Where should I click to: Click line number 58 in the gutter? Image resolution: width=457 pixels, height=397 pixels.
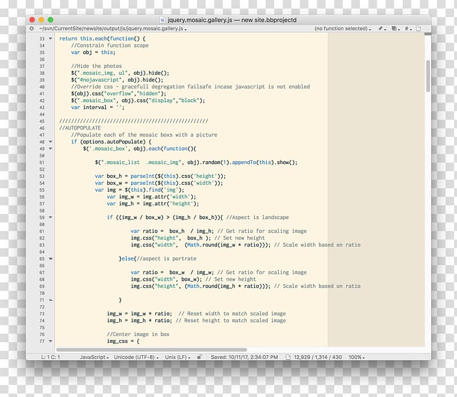pyautogui.click(x=42, y=210)
